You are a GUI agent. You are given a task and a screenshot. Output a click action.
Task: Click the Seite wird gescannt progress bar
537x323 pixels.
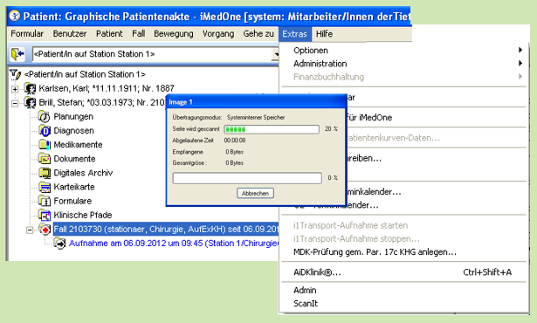click(272, 129)
